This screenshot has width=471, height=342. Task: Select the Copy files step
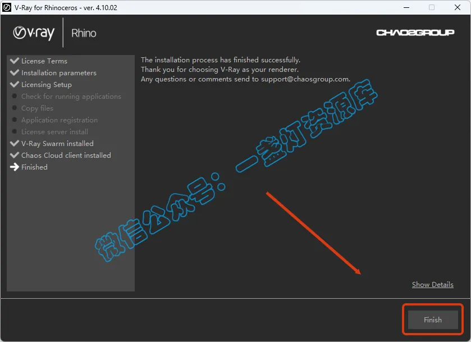point(37,108)
